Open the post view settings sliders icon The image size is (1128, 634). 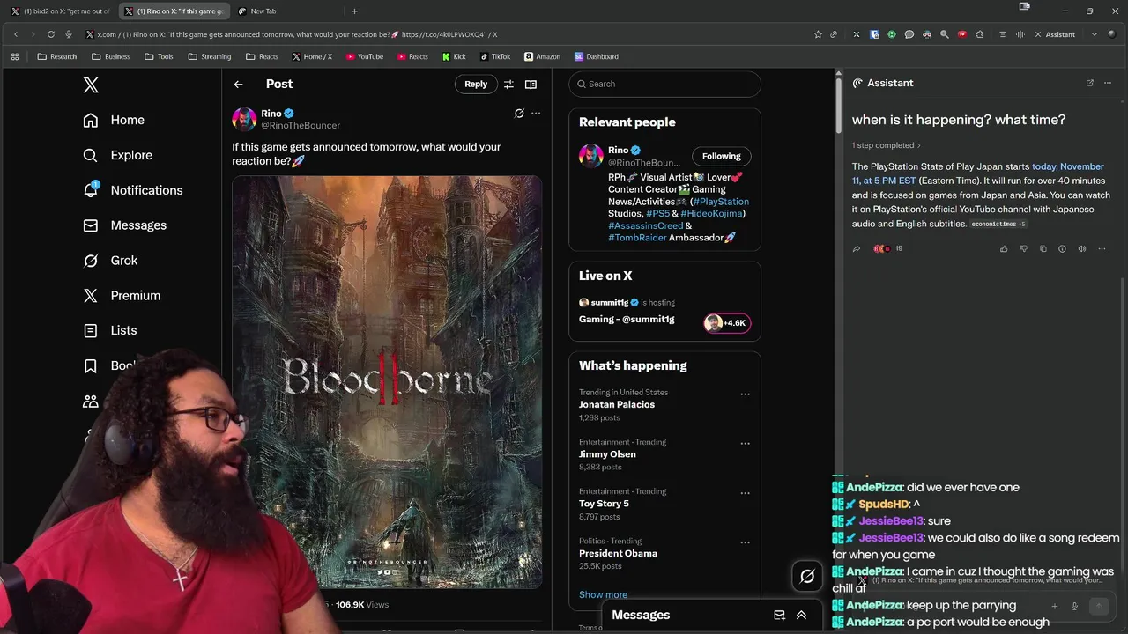508,85
